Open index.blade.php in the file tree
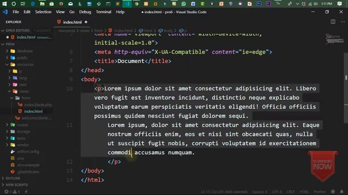The width and height of the screenshot is (348, 195). (x=38, y=105)
